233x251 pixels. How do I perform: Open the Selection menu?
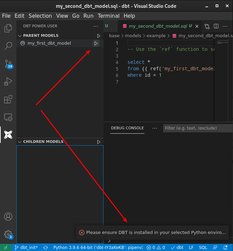point(40,16)
